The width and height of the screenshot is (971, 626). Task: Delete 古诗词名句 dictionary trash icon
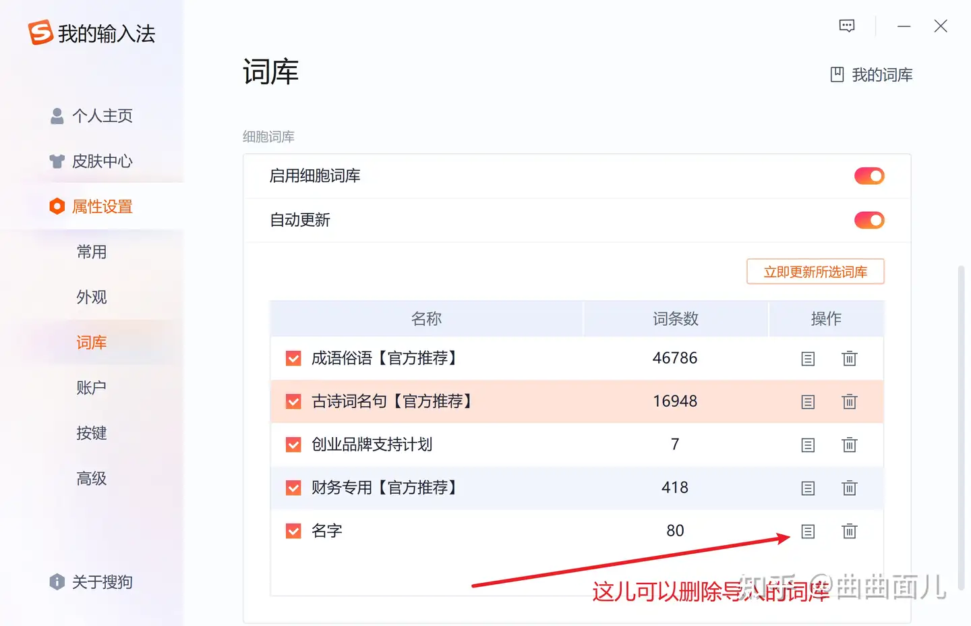850,401
